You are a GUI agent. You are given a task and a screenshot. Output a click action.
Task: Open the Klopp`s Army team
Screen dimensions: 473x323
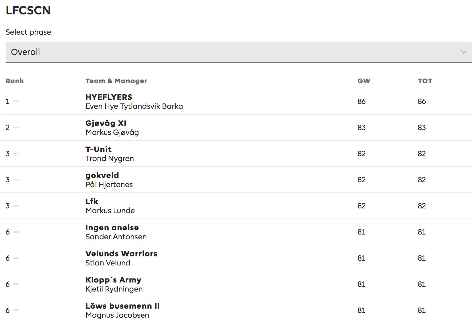pyautogui.click(x=113, y=280)
